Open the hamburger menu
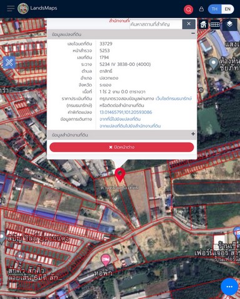The image size is (240, 299). click(11, 9)
